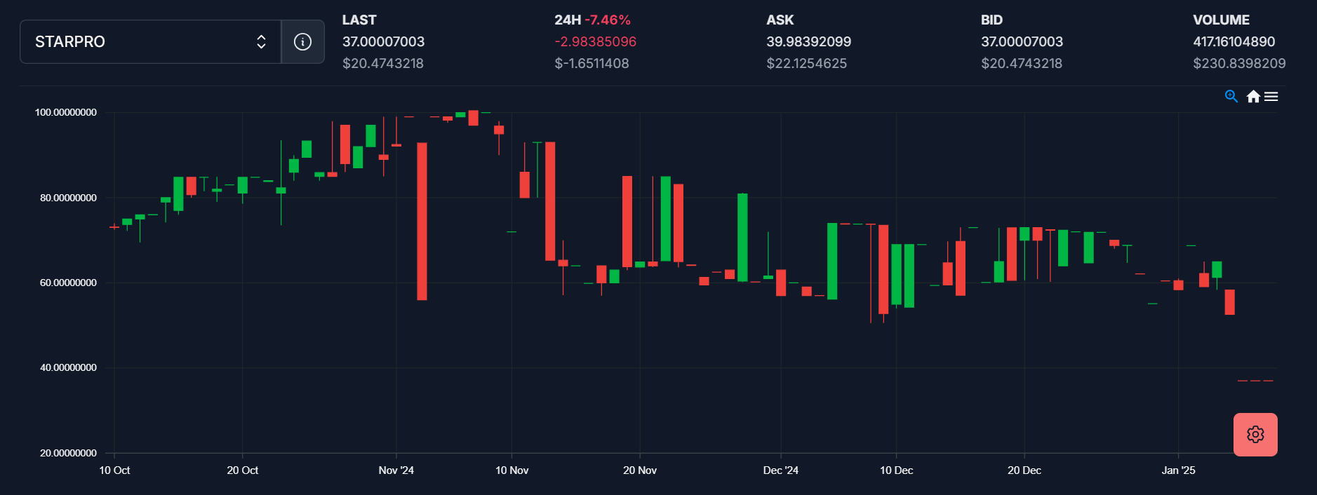Click the $230.8398209 volume USD value

tap(1239, 64)
